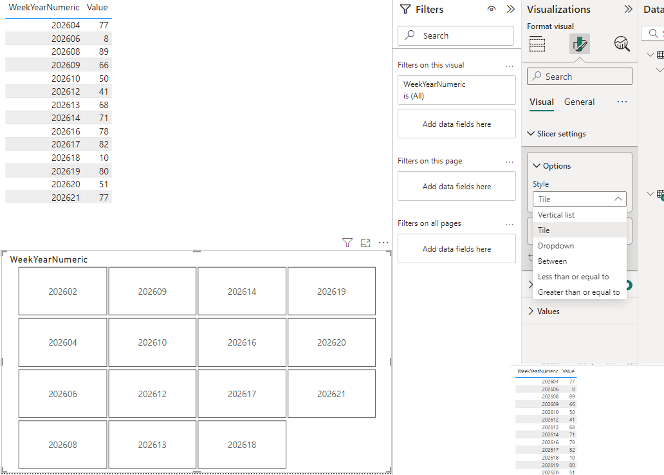The height and width of the screenshot is (475, 664).
Task: Select slicer tile 202616
Action: (242, 342)
